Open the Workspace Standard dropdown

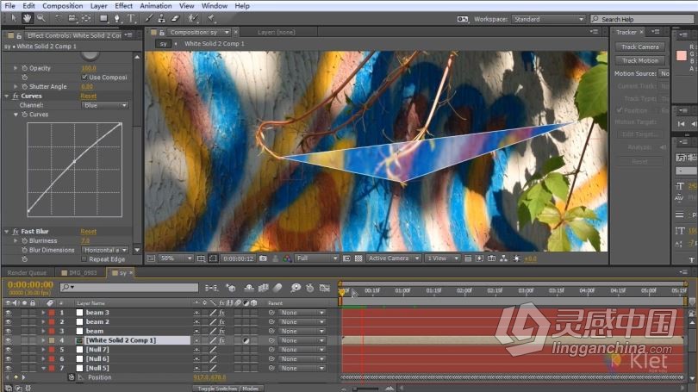click(548, 19)
